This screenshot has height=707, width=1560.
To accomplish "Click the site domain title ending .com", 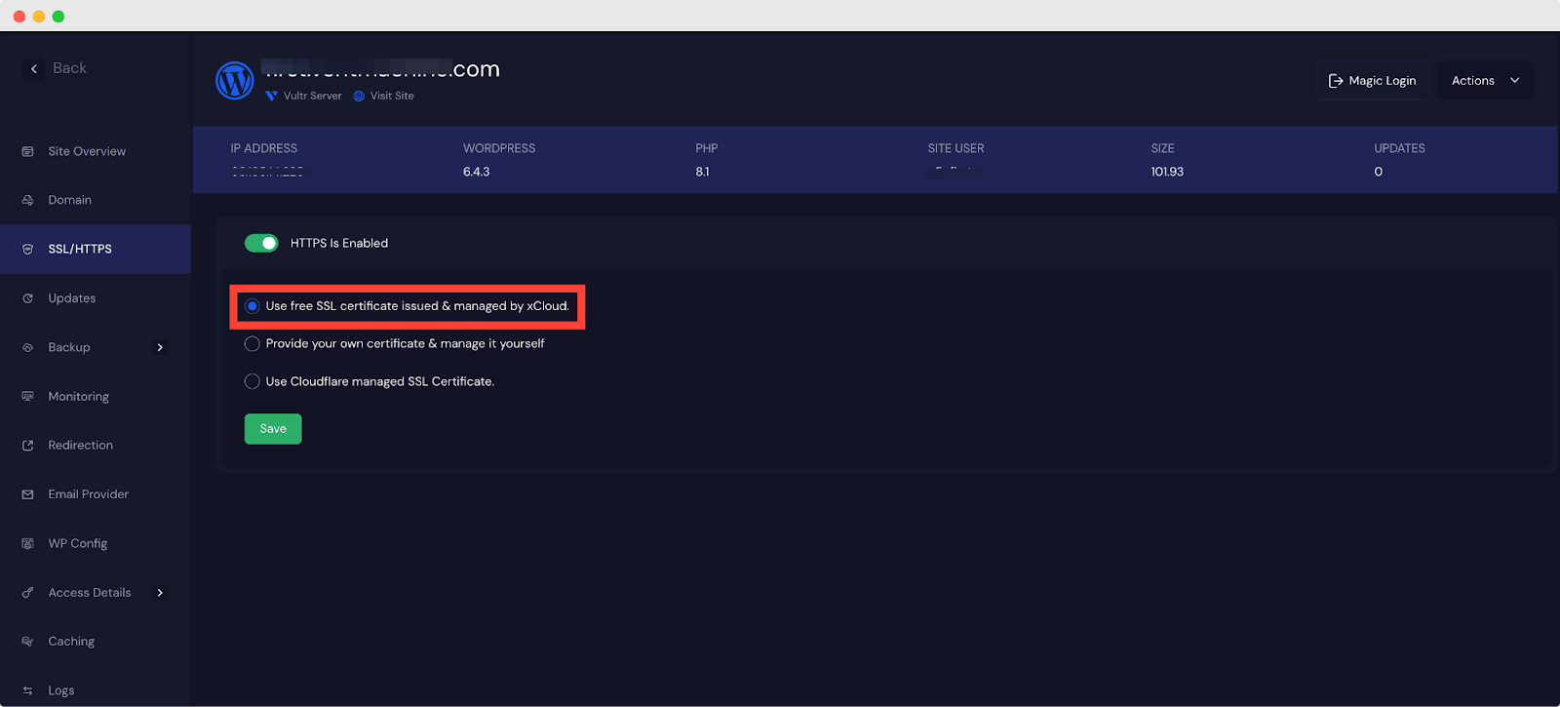I will tap(382, 69).
